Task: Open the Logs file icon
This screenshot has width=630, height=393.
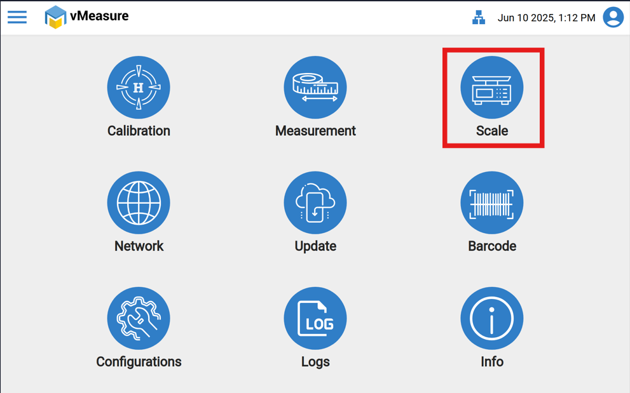Action: tap(315, 318)
